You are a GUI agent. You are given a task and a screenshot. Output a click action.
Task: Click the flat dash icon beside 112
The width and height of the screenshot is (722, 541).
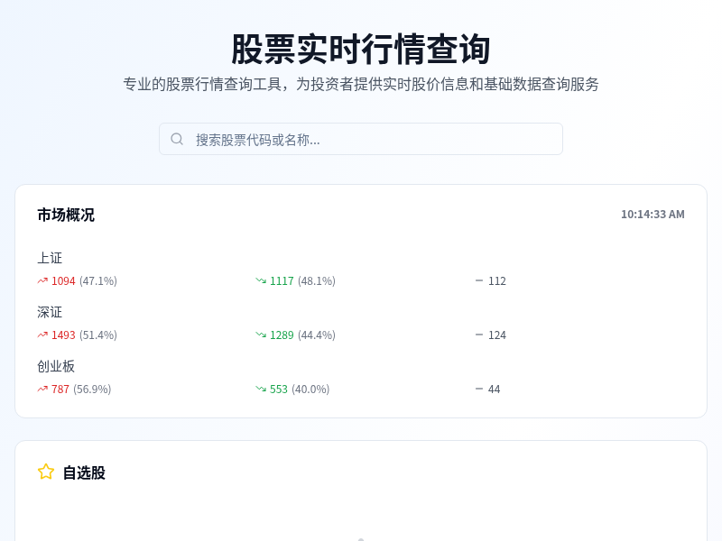(x=479, y=280)
